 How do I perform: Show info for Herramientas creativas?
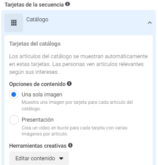[70, 145]
